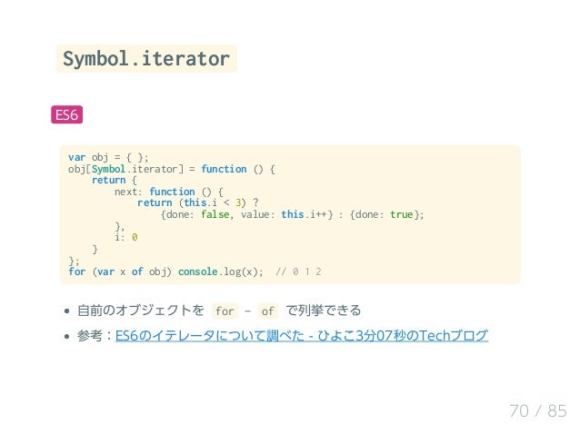
Task: Click 'function' after 'next:' in the code
Action: pyautogui.click(x=172, y=192)
